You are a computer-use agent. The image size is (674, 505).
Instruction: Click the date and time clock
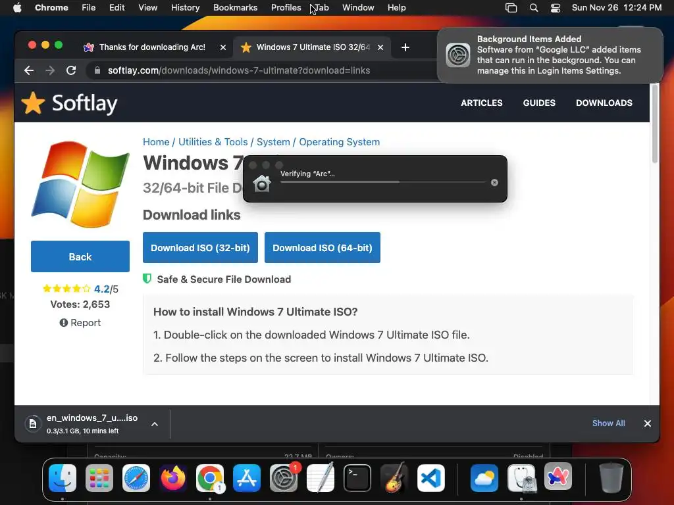click(616, 7)
